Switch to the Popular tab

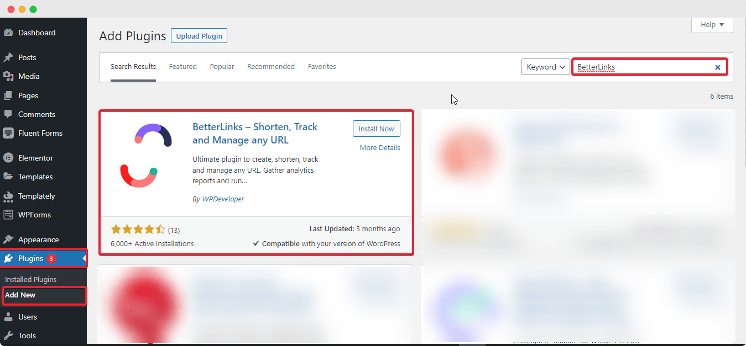point(222,67)
